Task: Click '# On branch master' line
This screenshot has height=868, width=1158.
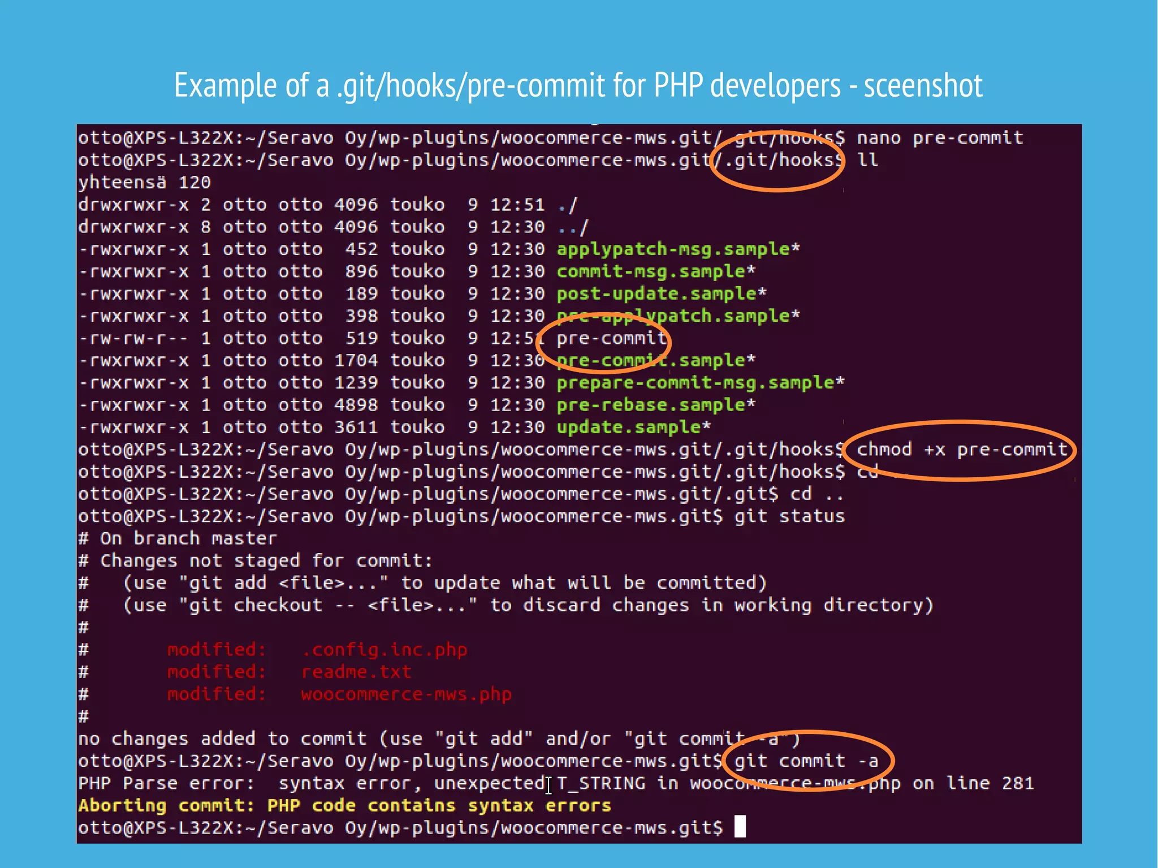Action: (x=178, y=538)
